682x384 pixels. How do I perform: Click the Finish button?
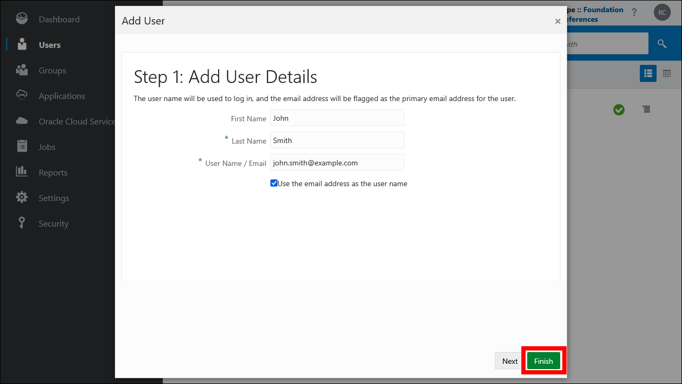tap(543, 361)
